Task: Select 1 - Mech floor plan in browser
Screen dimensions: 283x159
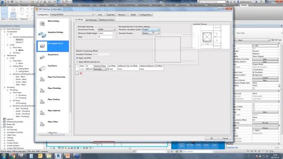Action: coord(19,50)
